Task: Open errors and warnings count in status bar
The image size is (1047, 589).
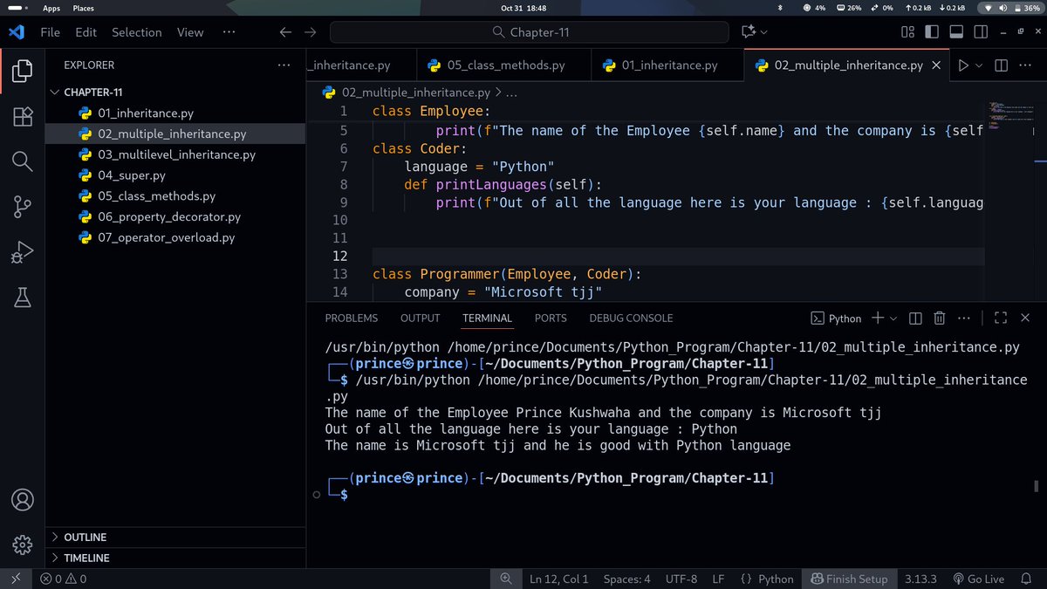Action: pyautogui.click(x=64, y=579)
